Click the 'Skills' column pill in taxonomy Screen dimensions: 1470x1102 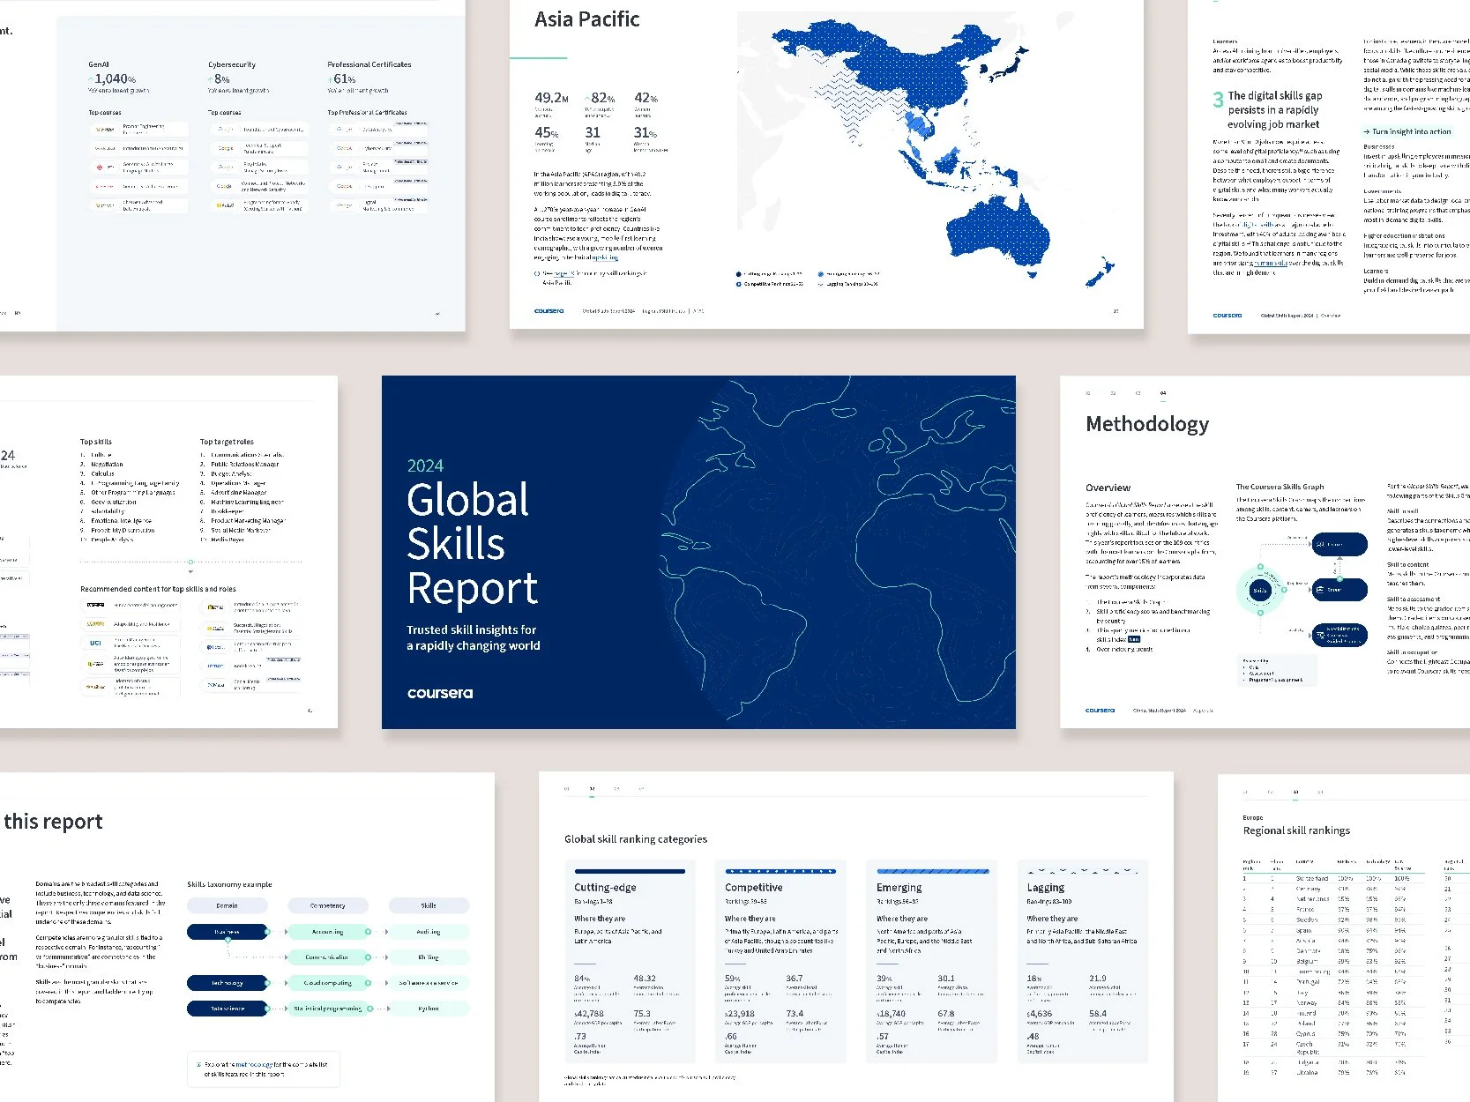429,905
